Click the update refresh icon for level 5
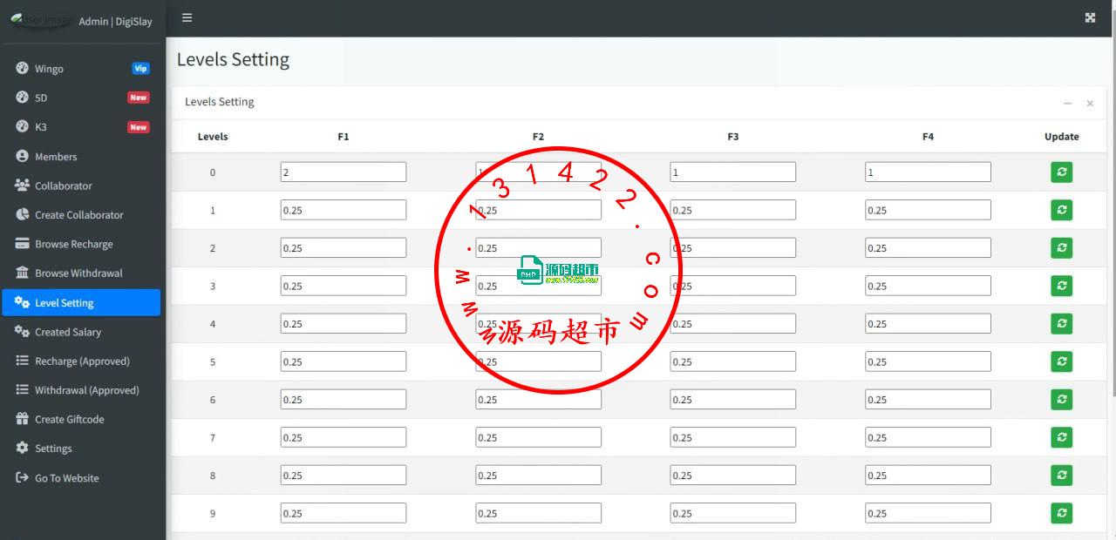Viewport: 1116px width, 540px height. pyautogui.click(x=1061, y=361)
